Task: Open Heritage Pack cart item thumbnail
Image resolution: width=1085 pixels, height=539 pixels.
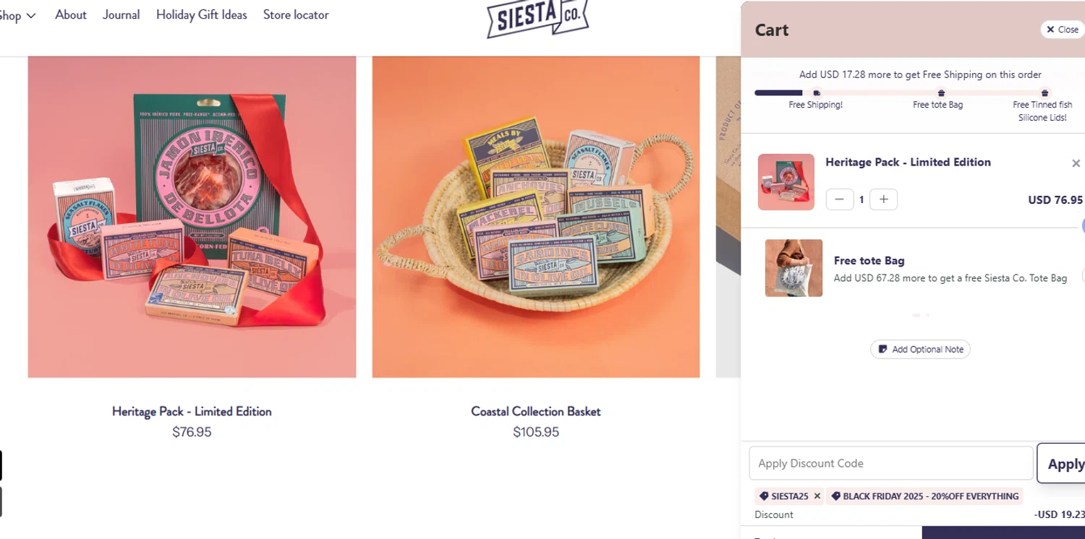Action: (786, 182)
